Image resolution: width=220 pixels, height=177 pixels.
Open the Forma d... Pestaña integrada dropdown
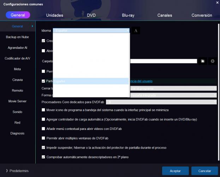point(173,95)
